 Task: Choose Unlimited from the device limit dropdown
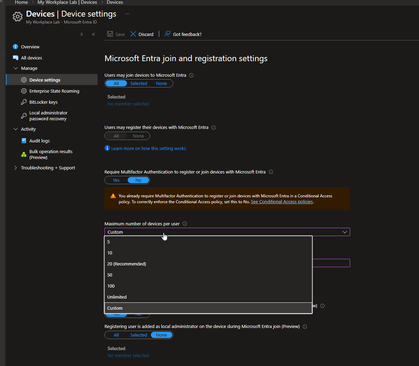[208, 297]
